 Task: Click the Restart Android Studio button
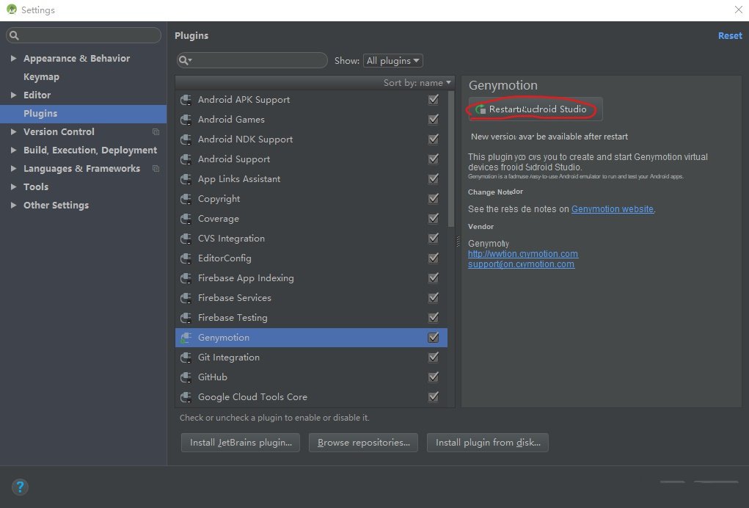click(535, 109)
